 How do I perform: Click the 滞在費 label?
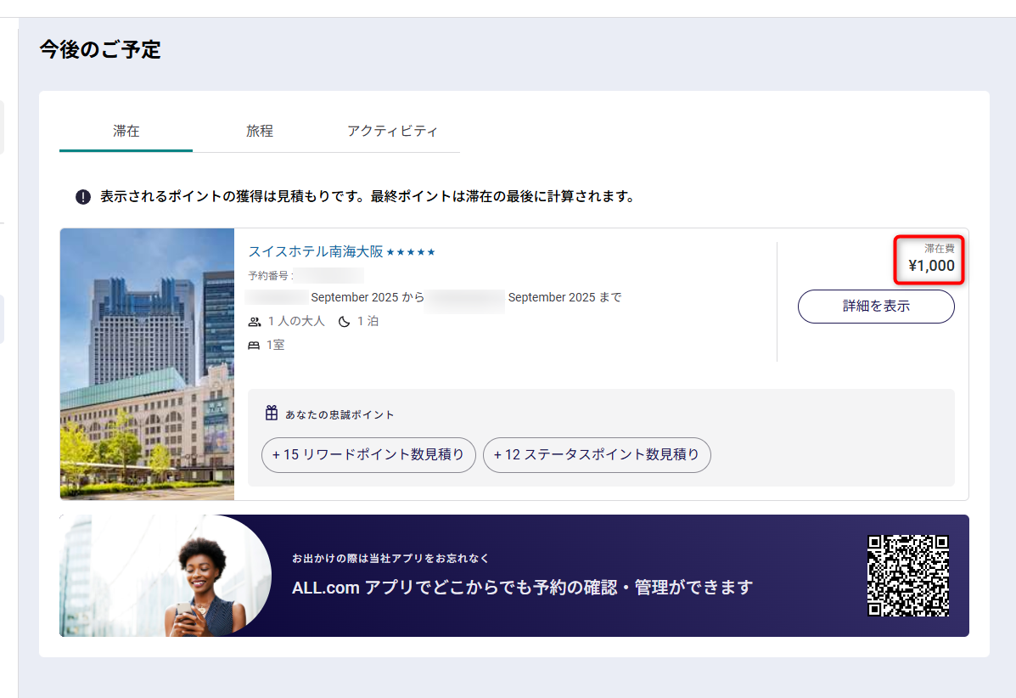coord(939,248)
